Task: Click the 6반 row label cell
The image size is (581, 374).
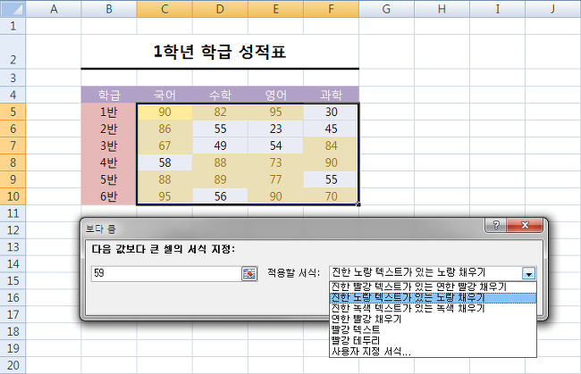Action: (x=109, y=196)
